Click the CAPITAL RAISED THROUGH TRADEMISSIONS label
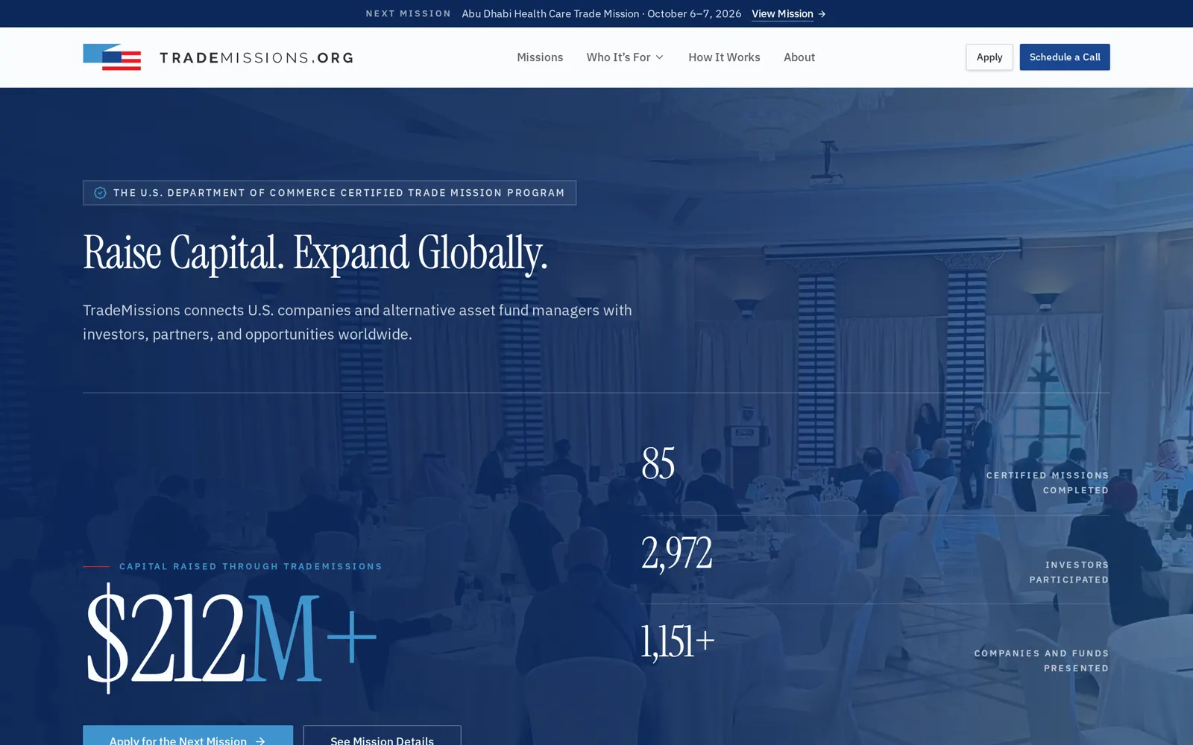Image resolution: width=1193 pixels, height=745 pixels. tap(251, 566)
